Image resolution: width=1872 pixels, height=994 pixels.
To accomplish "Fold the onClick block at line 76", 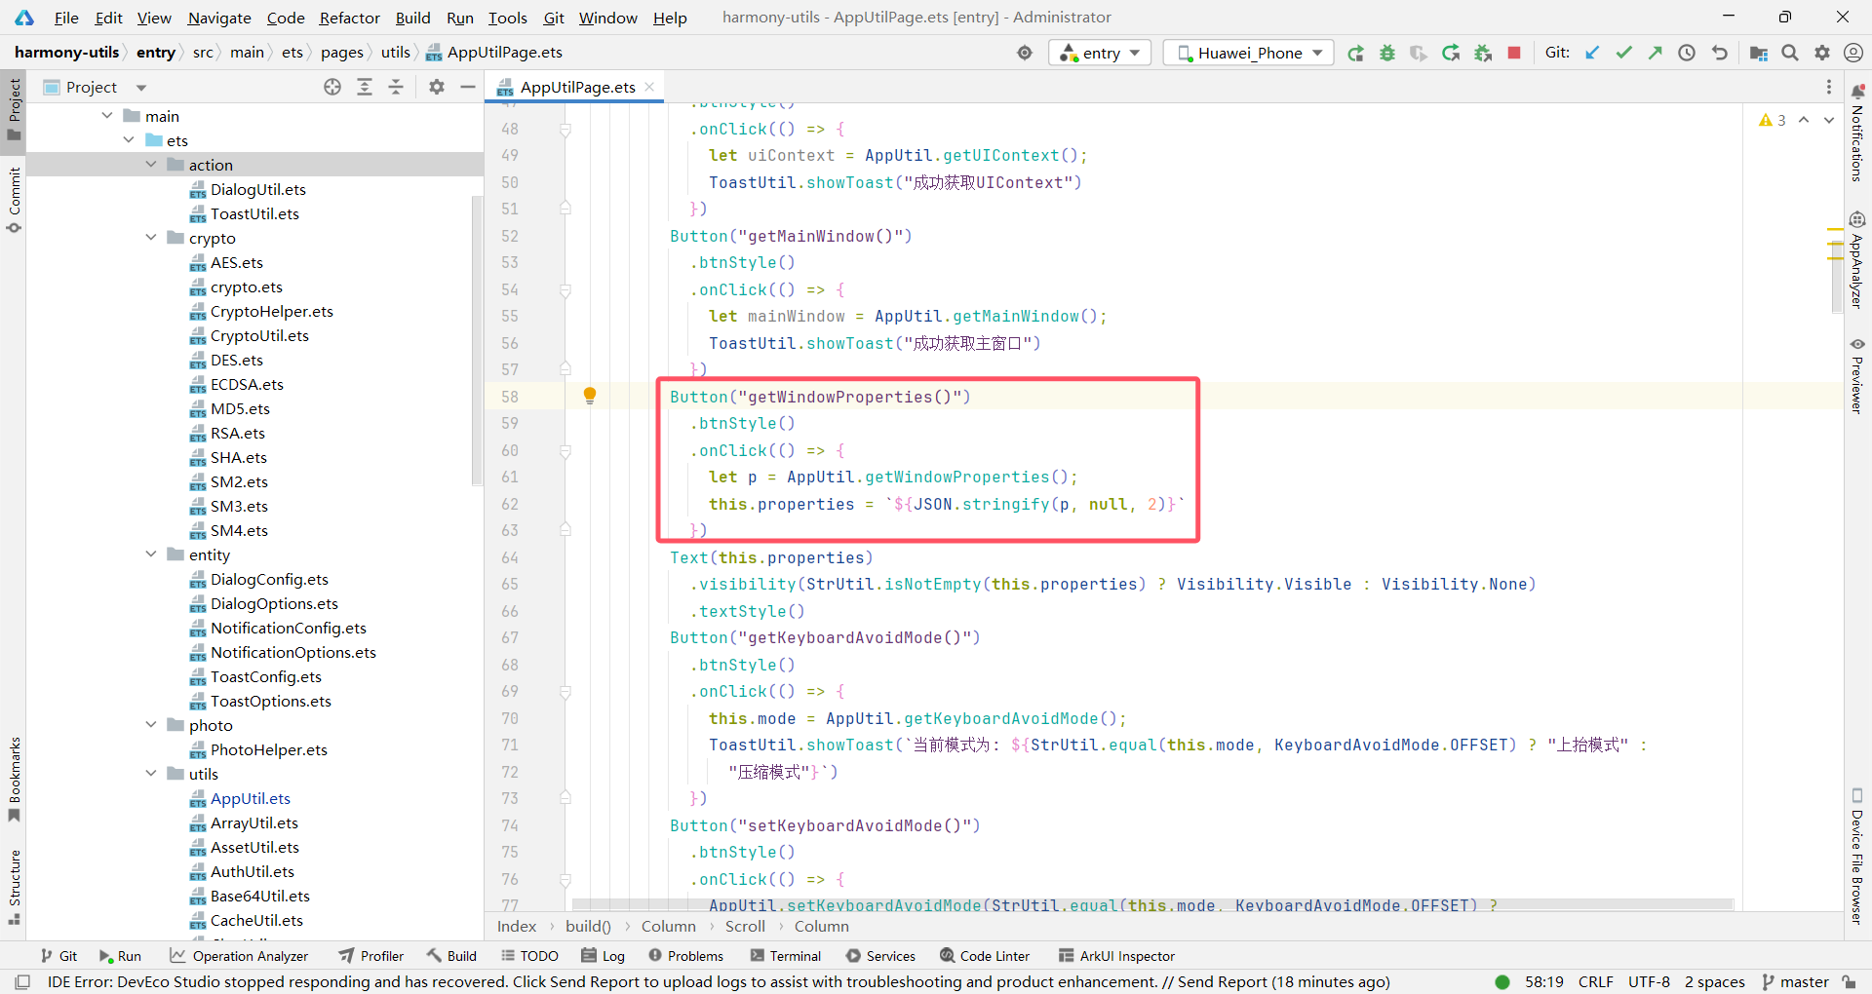I will tap(565, 880).
